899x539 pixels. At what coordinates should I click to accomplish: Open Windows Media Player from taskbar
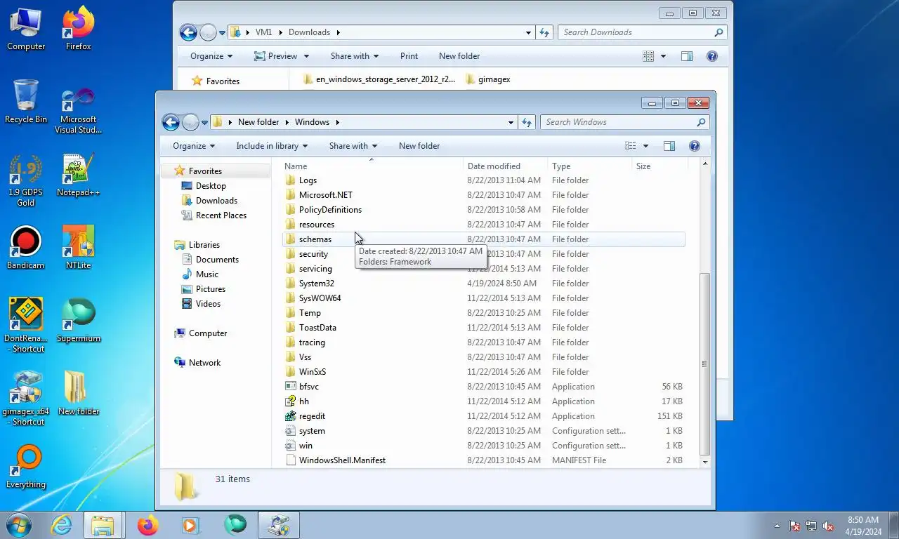pos(190,525)
